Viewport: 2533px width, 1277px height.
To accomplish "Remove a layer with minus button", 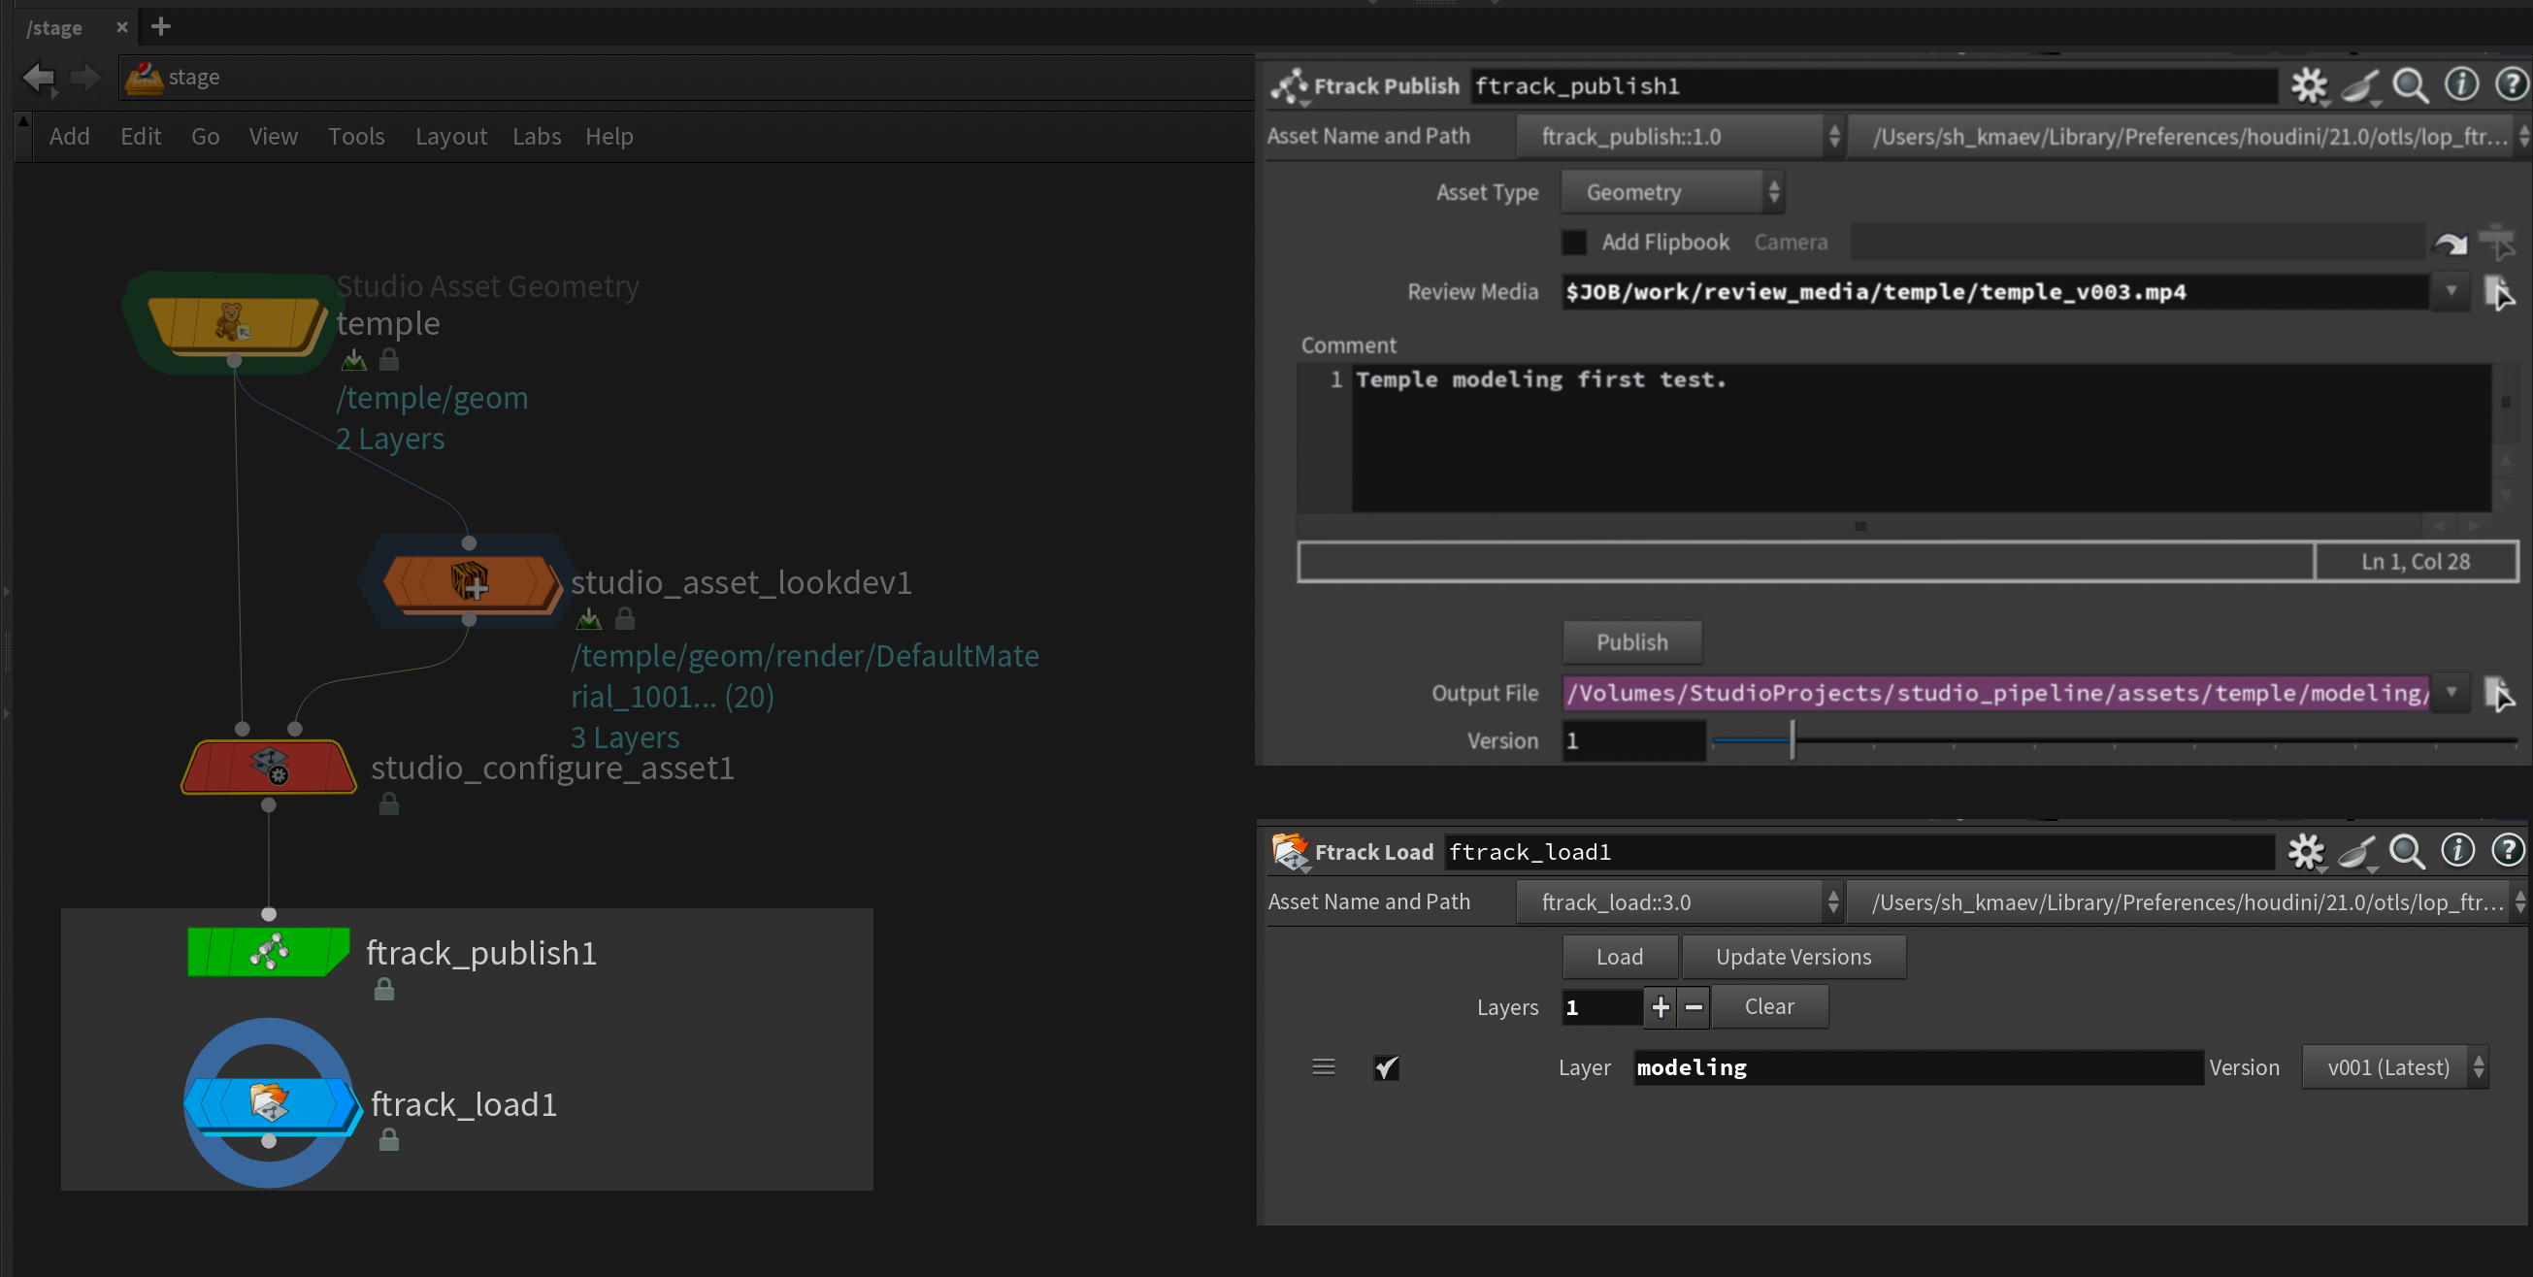I will (1694, 1006).
